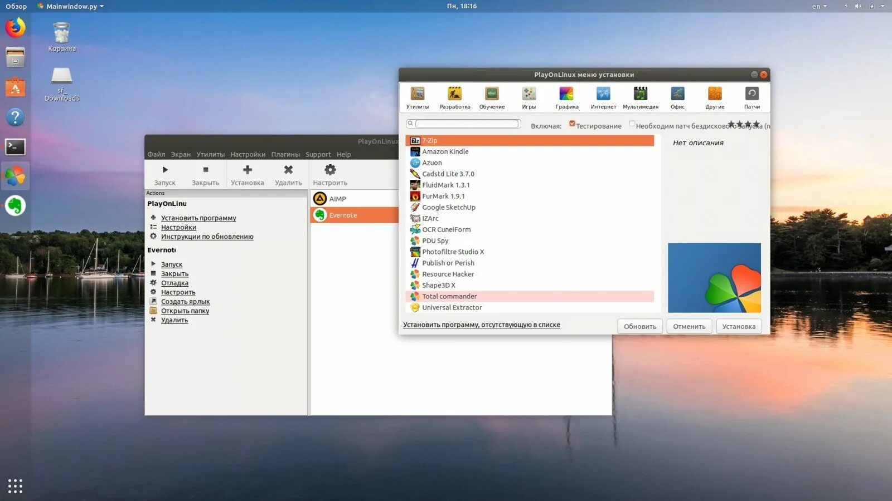The height and width of the screenshot is (501, 892).
Task: Click Инструкции по обновлению link
Action: (207, 237)
